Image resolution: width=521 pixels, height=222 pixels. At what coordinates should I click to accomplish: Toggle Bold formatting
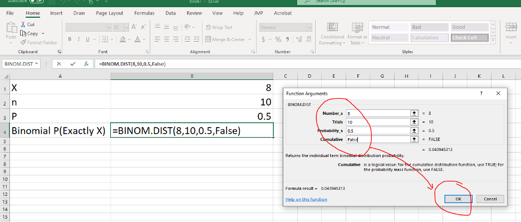pyautogui.click(x=70, y=39)
